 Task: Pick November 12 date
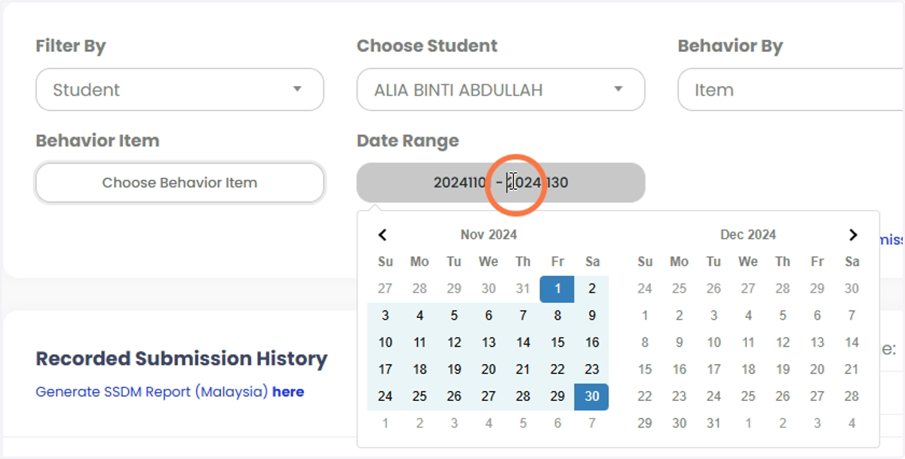[x=454, y=342]
